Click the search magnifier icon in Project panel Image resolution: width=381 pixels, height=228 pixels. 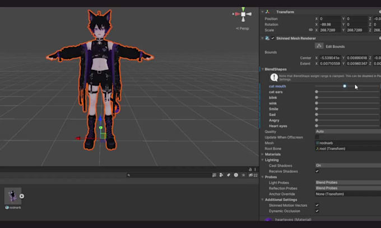(129, 175)
